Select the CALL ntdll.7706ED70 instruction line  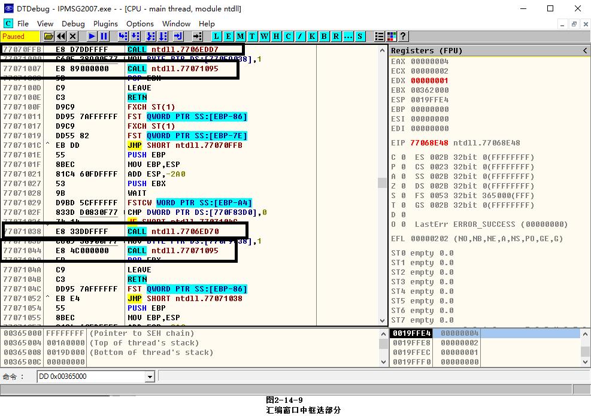[180, 232]
